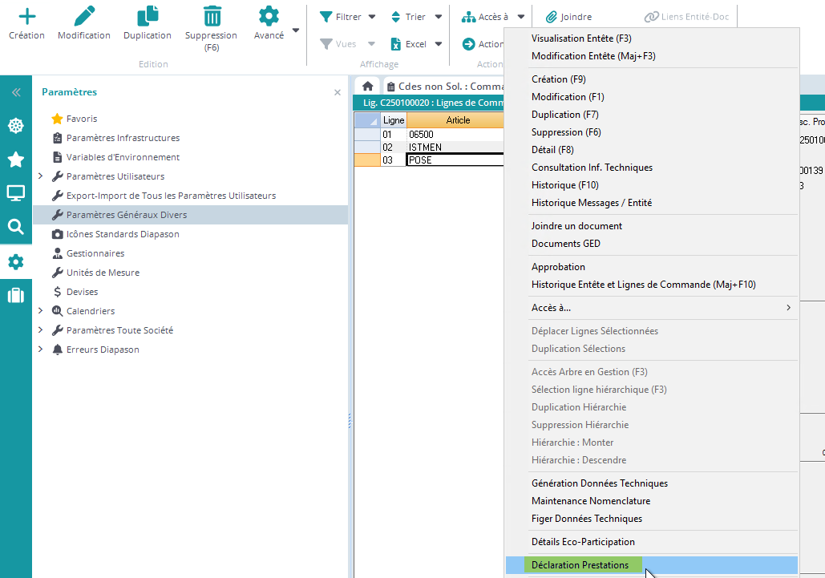
Task: Open the search magnifier in sidebar
Action: click(15, 227)
